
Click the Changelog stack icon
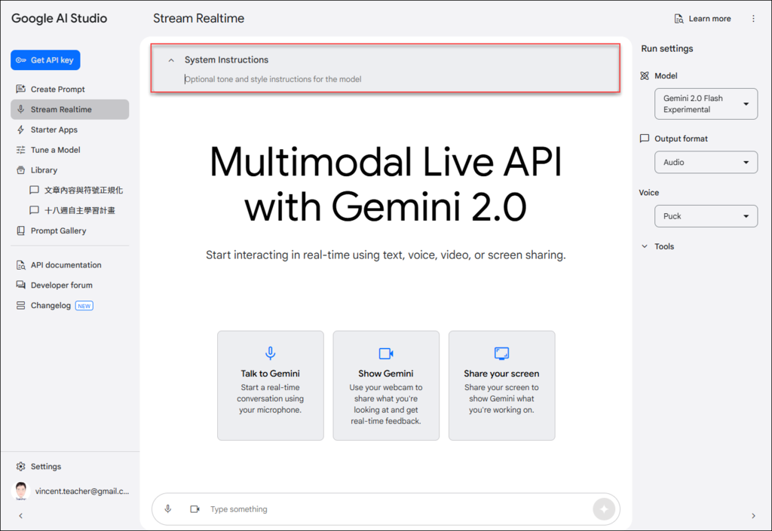point(20,305)
